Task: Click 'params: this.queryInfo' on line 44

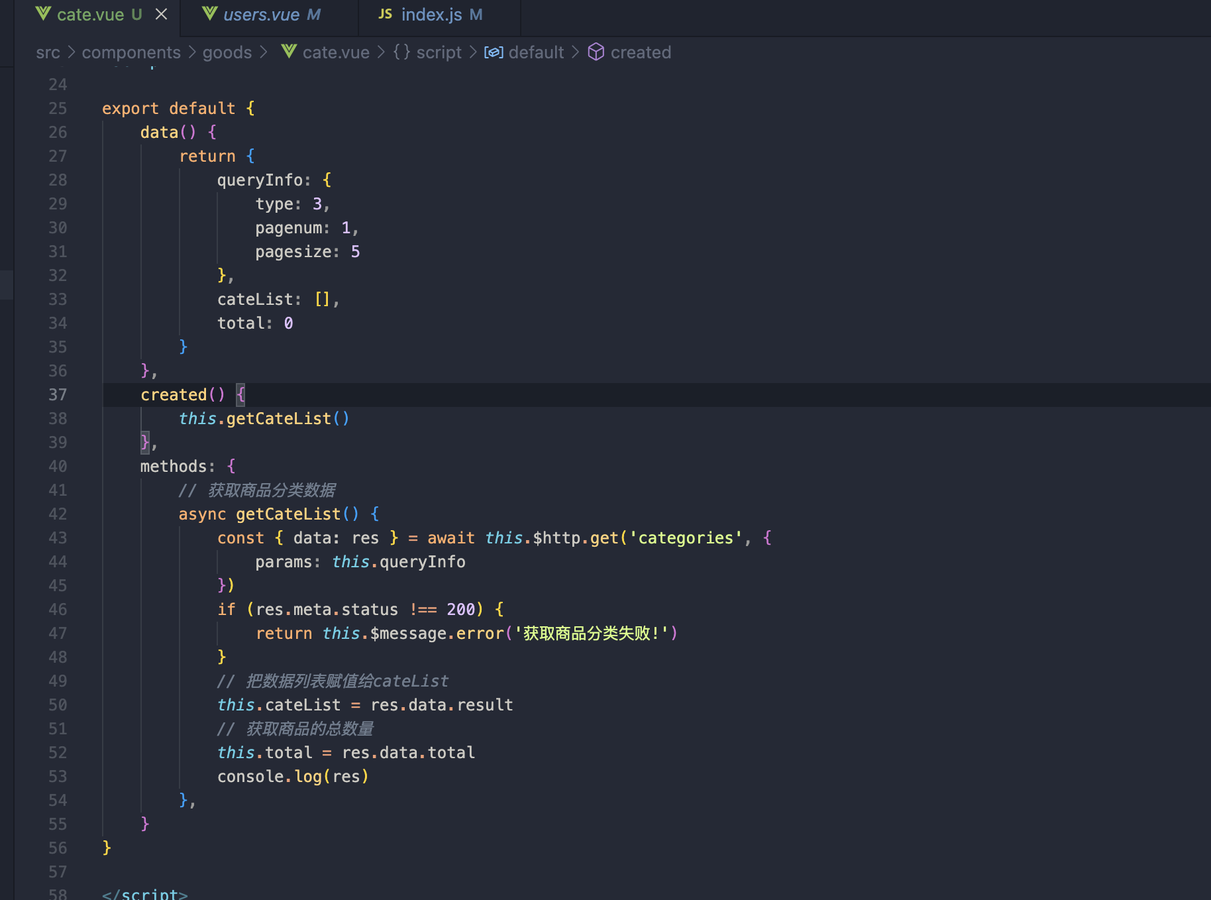Action: pyautogui.click(x=360, y=562)
